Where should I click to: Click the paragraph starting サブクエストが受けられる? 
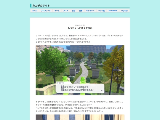pyautogui.click(x=79, y=37)
